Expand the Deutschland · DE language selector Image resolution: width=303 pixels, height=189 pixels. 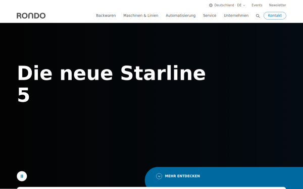tap(227, 5)
